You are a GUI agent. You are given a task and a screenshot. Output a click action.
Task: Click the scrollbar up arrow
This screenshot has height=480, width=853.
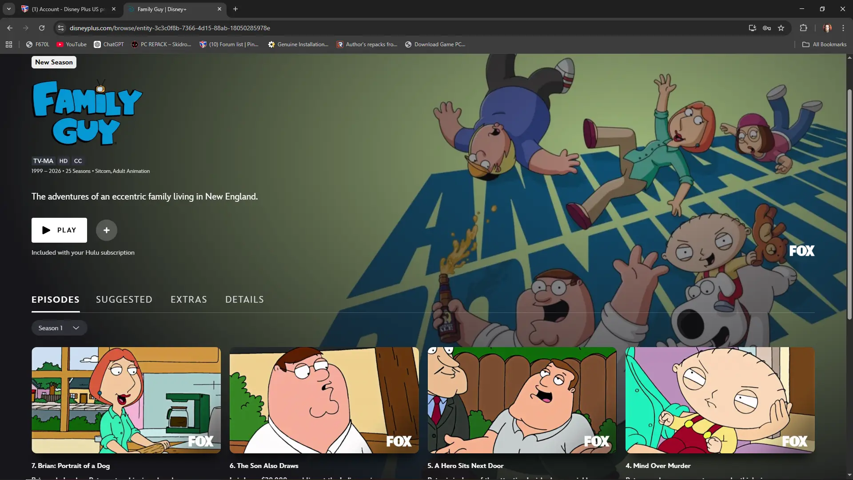click(x=849, y=58)
